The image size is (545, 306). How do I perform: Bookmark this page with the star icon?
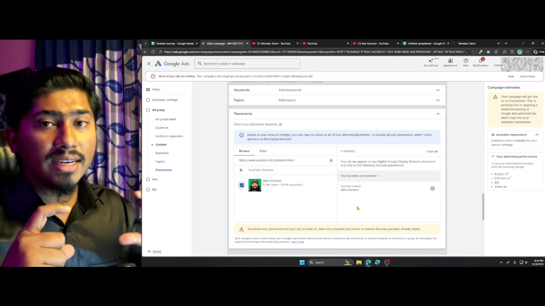(x=473, y=52)
